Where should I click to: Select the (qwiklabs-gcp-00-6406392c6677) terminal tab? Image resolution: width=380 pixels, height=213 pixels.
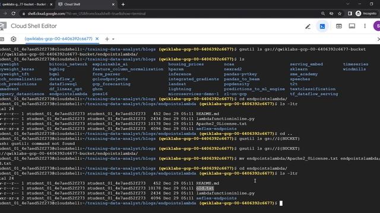coord(58,38)
